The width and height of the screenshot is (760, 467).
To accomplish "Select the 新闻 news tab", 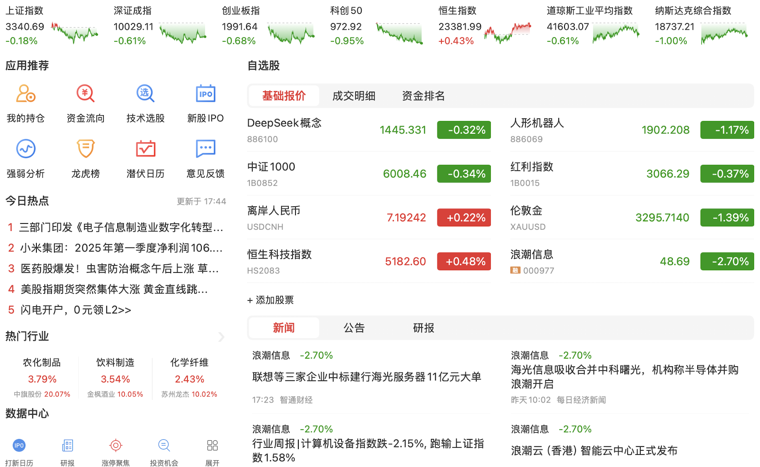I will pos(284,328).
